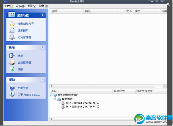This screenshot has height=126, width=173.
Task: Click the 镜像文件位置 column header
Action: pos(151,91)
